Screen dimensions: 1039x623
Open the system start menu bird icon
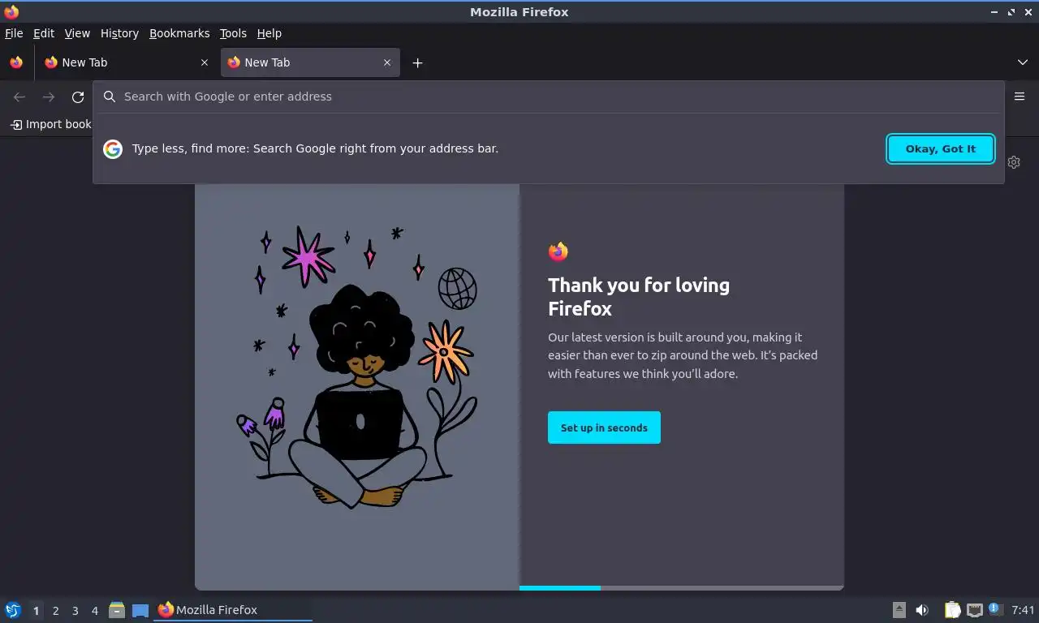click(x=13, y=610)
